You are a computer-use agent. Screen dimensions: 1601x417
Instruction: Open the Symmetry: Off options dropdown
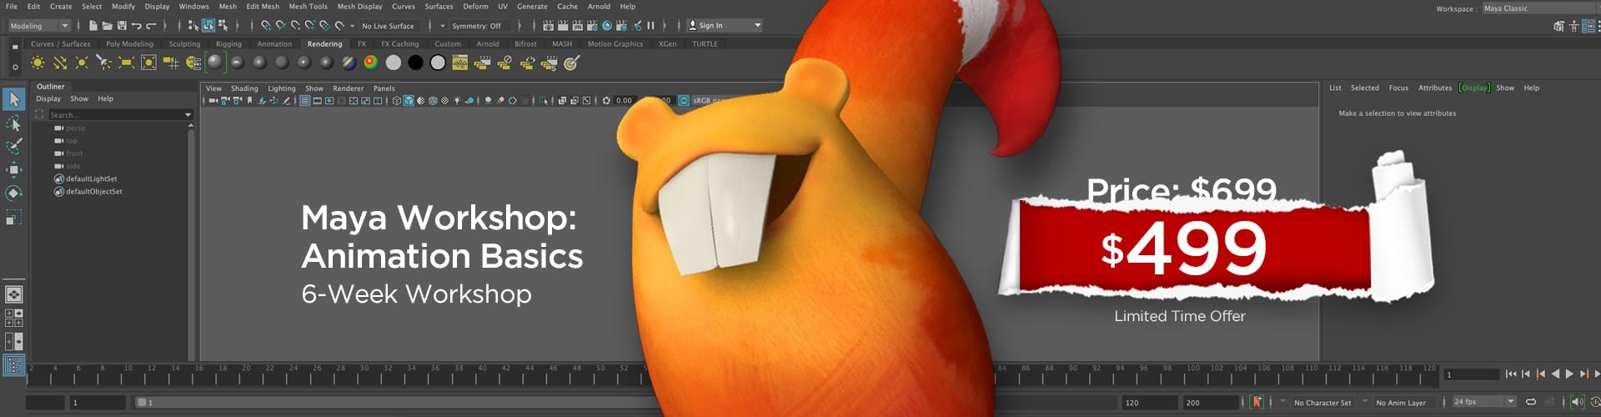(x=442, y=26)
